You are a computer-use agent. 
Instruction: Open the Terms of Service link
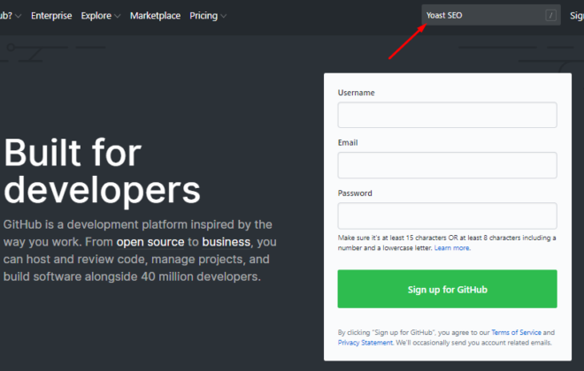click(516, 332)
